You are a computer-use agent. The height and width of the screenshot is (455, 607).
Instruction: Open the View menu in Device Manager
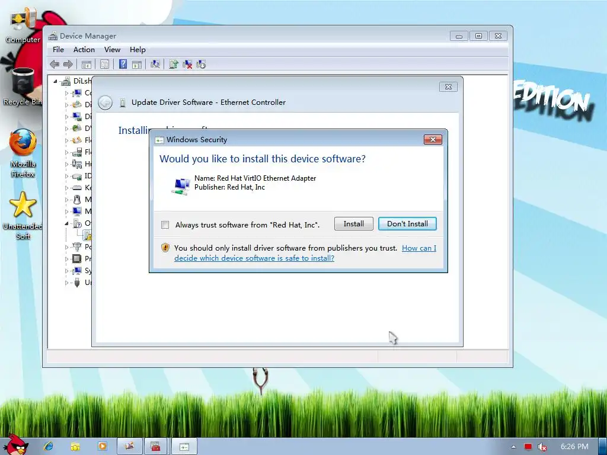point(112,50)
